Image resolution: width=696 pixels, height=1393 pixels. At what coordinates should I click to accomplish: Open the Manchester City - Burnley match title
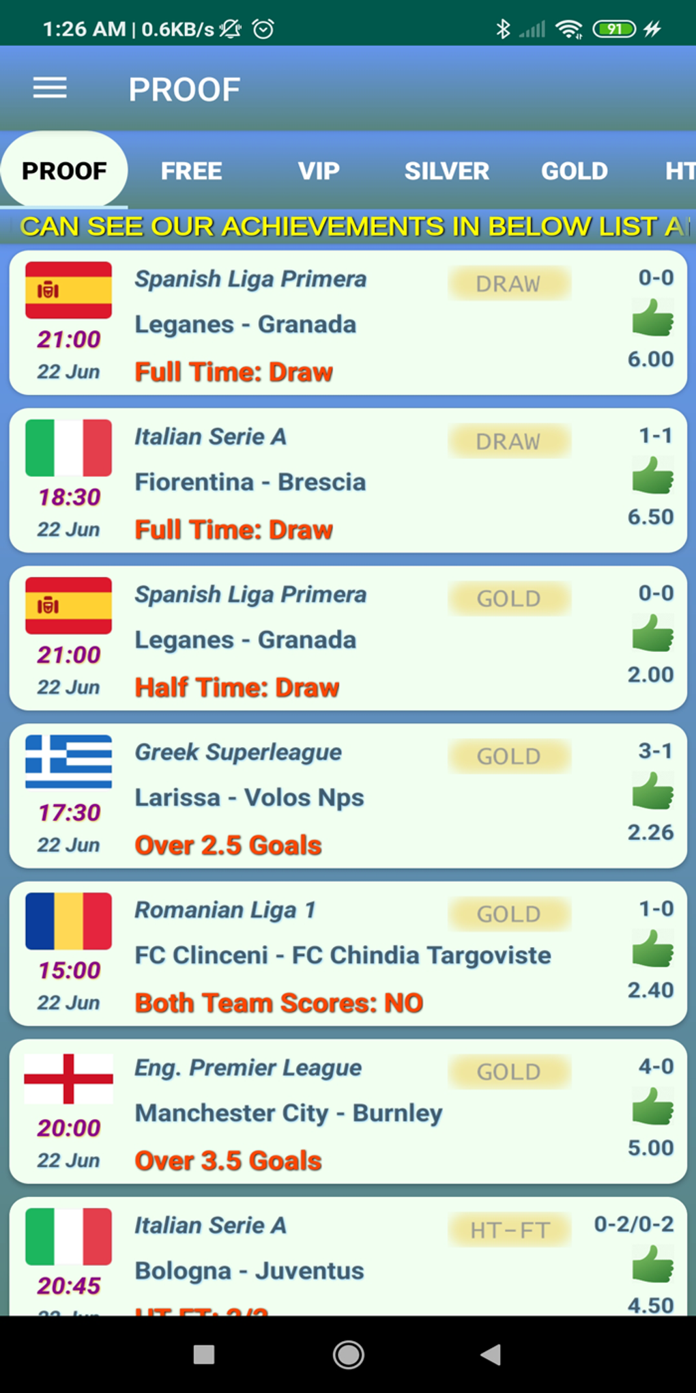point(289,1113)
